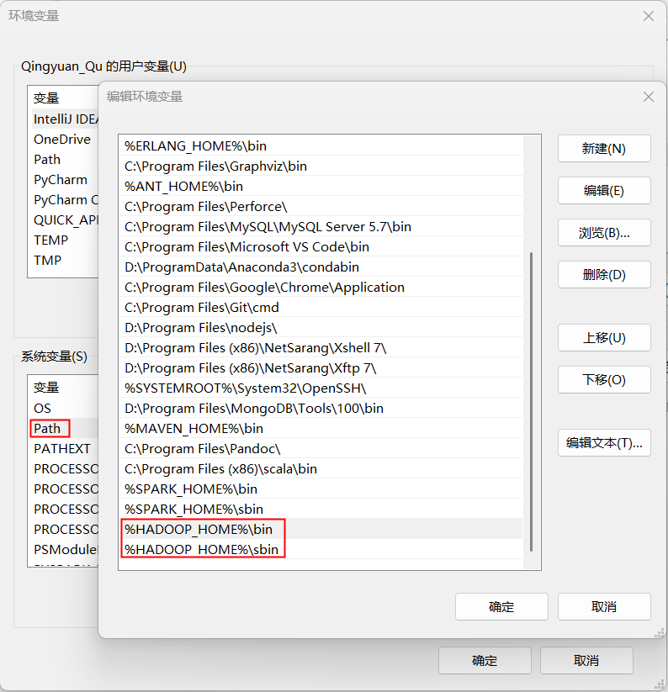
Task: Click the path list vertical scrollbar
Action: (531, 402)
